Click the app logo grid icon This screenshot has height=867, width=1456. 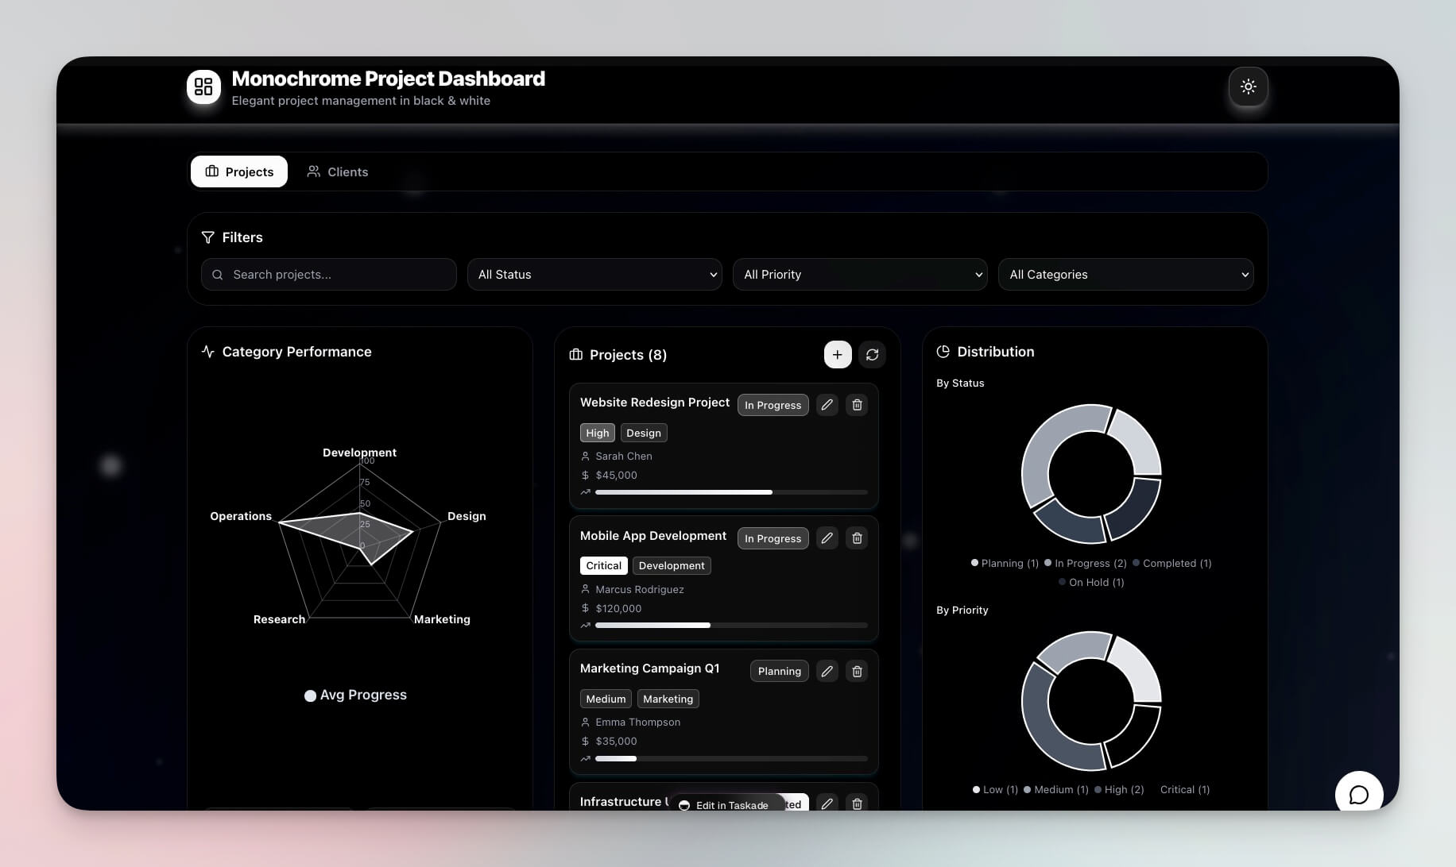tap(203, 87)
